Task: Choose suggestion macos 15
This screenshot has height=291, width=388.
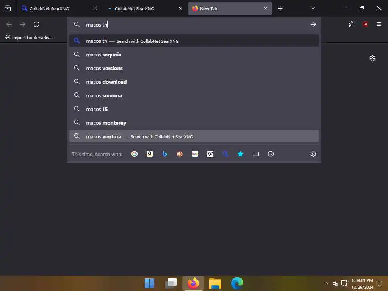Action: tap(194, 109)
